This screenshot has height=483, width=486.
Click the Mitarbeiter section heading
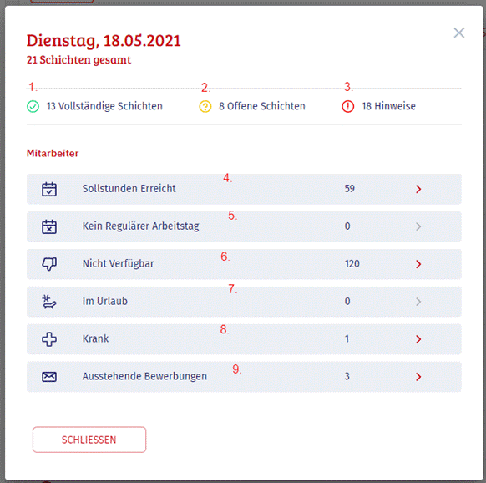pyautogui.click(x=53, y=153)
